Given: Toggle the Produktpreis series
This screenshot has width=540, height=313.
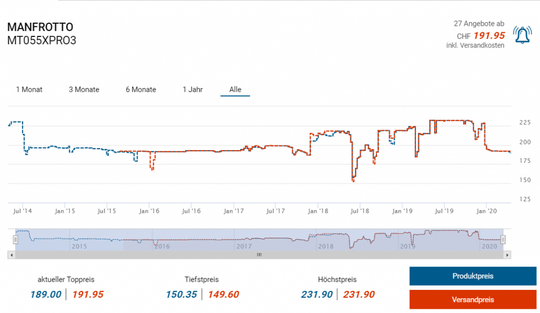Looking at the screenshot, I should (472, 276).
